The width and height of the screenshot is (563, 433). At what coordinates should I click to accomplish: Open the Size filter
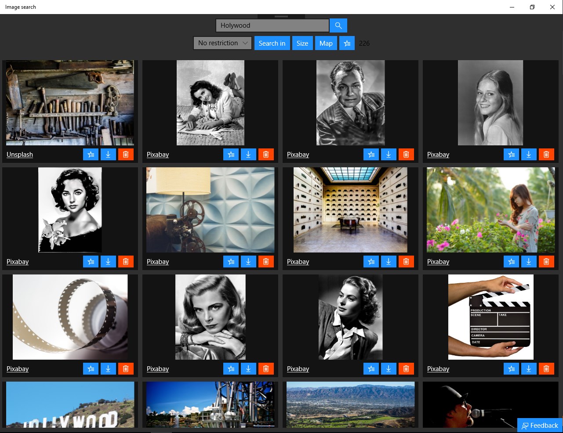302,43
